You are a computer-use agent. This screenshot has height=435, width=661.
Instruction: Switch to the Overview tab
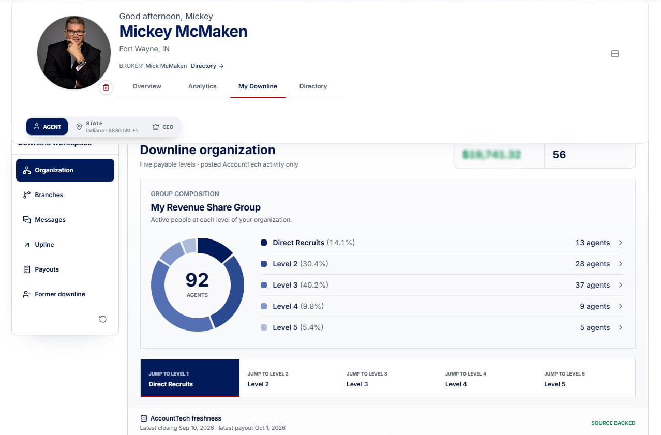click(x=147, y=86)
